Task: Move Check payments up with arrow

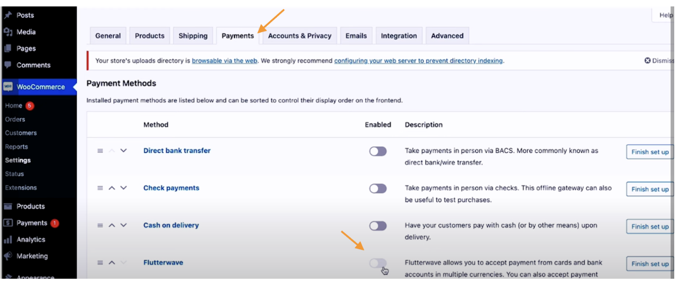Action: click(112, 189)
